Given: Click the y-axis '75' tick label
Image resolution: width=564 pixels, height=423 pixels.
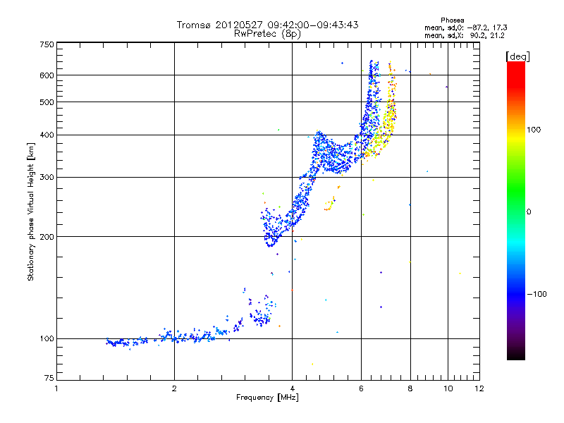Looking at the screenshot, I should (49, 378).
